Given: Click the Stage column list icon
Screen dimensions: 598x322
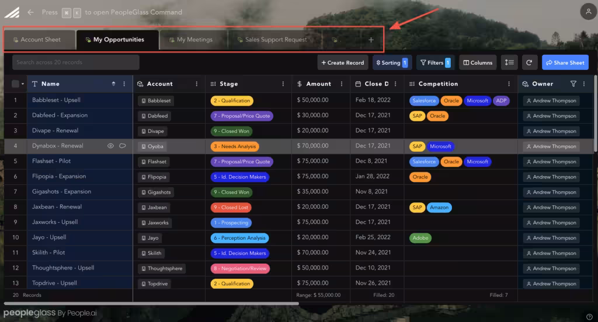Looking at the screenshot, I should point(213,84).
